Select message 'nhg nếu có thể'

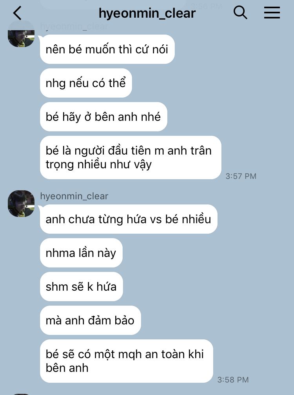tap(86, 83)
